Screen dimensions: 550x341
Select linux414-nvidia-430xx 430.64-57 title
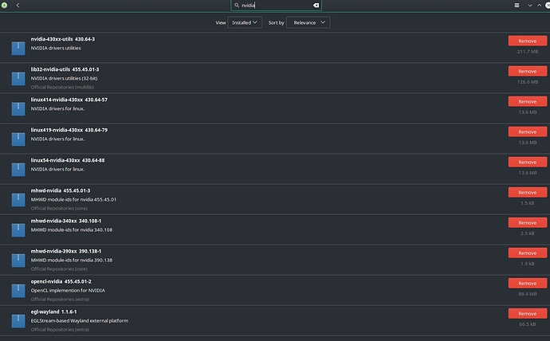pos(69,100)
